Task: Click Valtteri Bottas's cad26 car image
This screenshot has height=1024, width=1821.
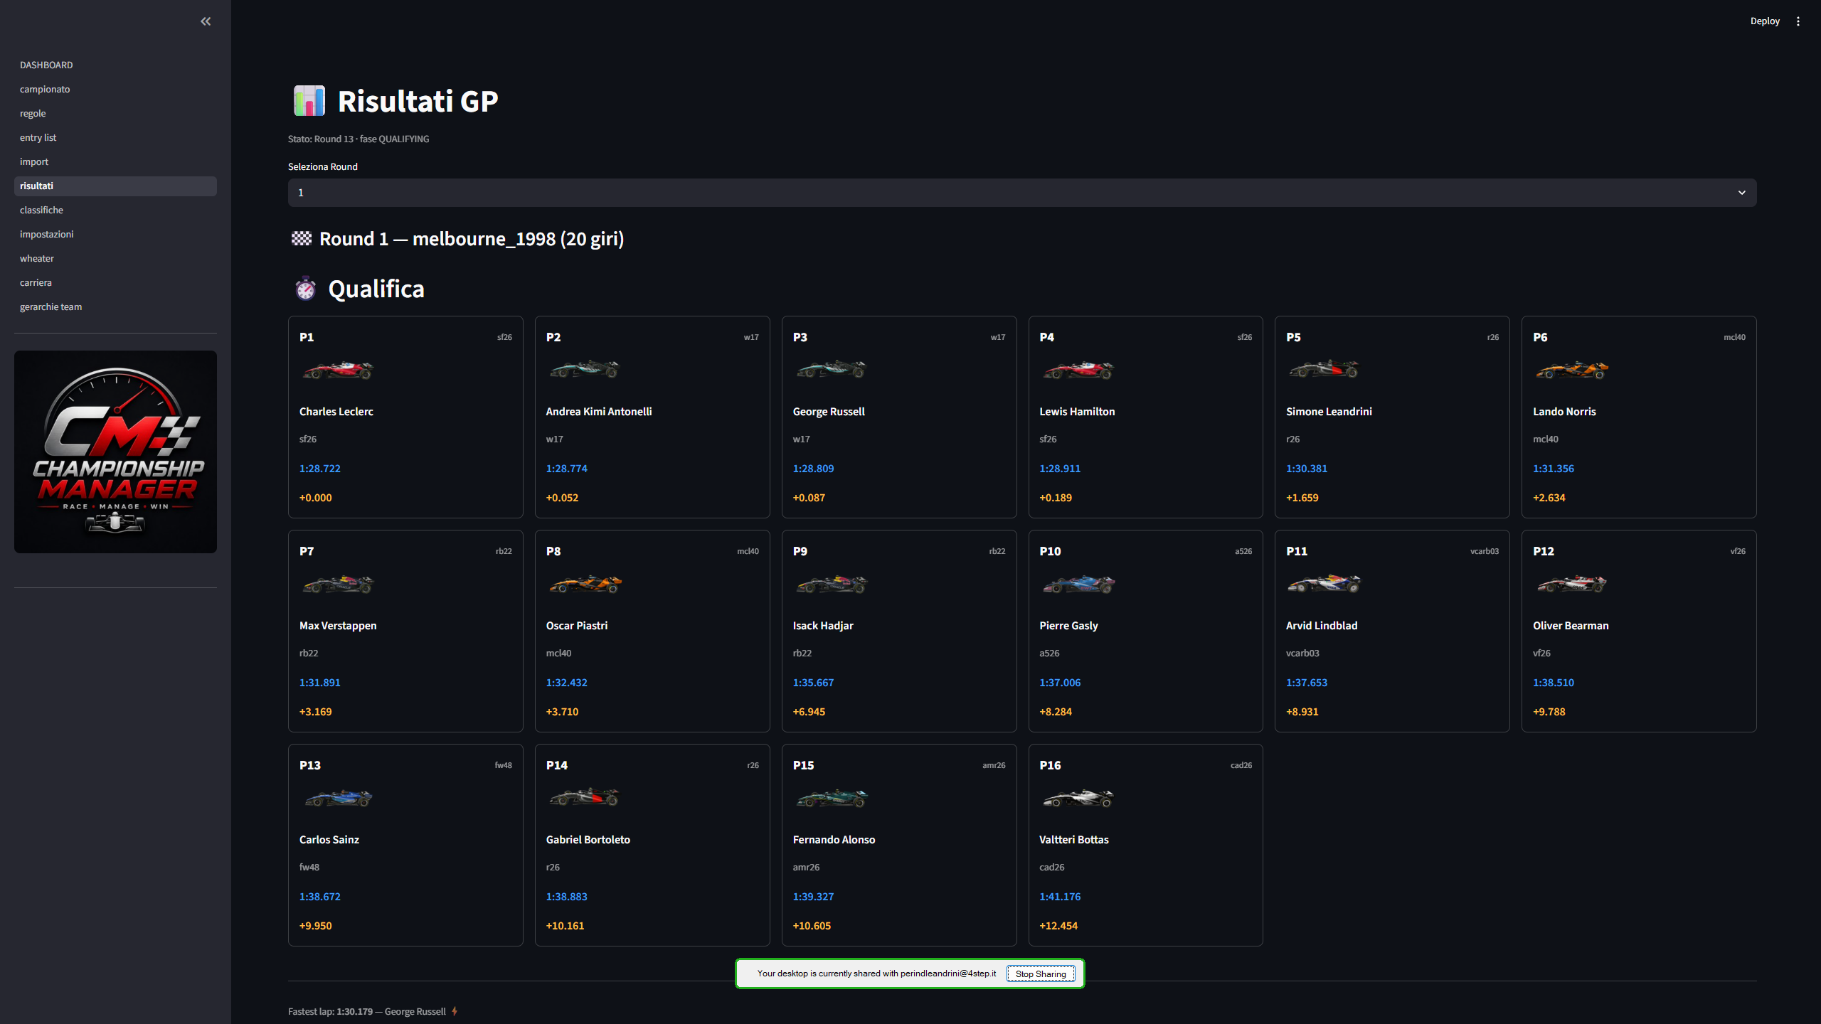Action: point(1078,798)
